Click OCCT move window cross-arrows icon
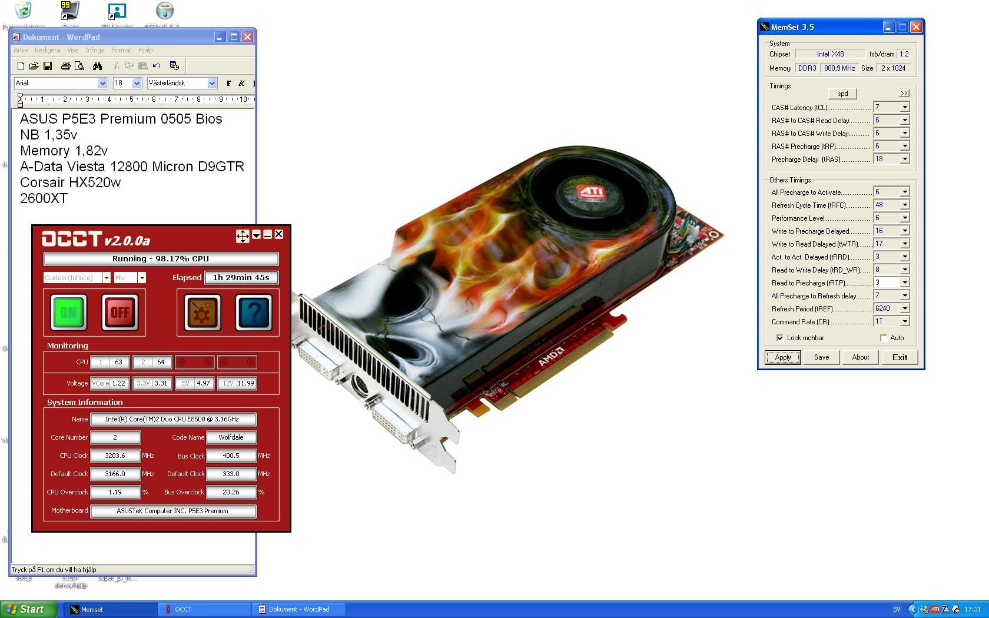 coord(243,236)
